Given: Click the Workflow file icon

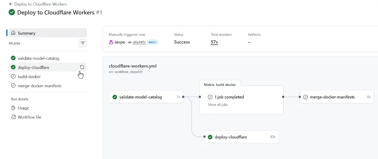Looking at the screenshot, I should click(x=13, y=117).
